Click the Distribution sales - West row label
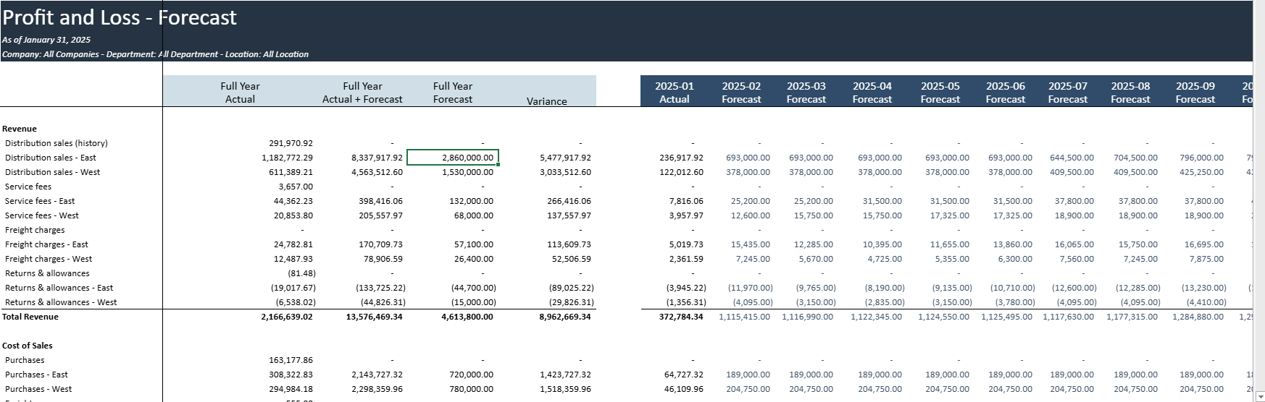This screenshot has width=1265, height=402. (x=52, y=172)
